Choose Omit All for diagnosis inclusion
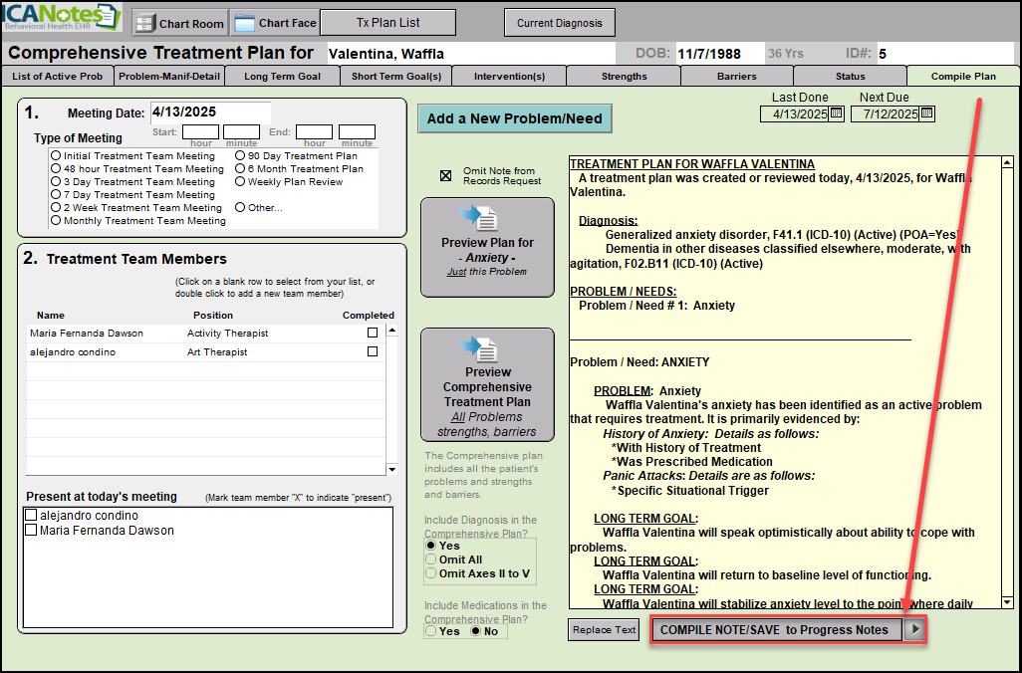The height and width of the screenshot is (673, 1022). [x=430, y=560]
